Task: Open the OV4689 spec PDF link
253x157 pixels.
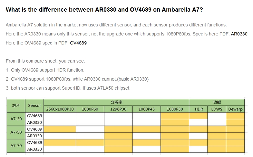Action: pos(78,43)
